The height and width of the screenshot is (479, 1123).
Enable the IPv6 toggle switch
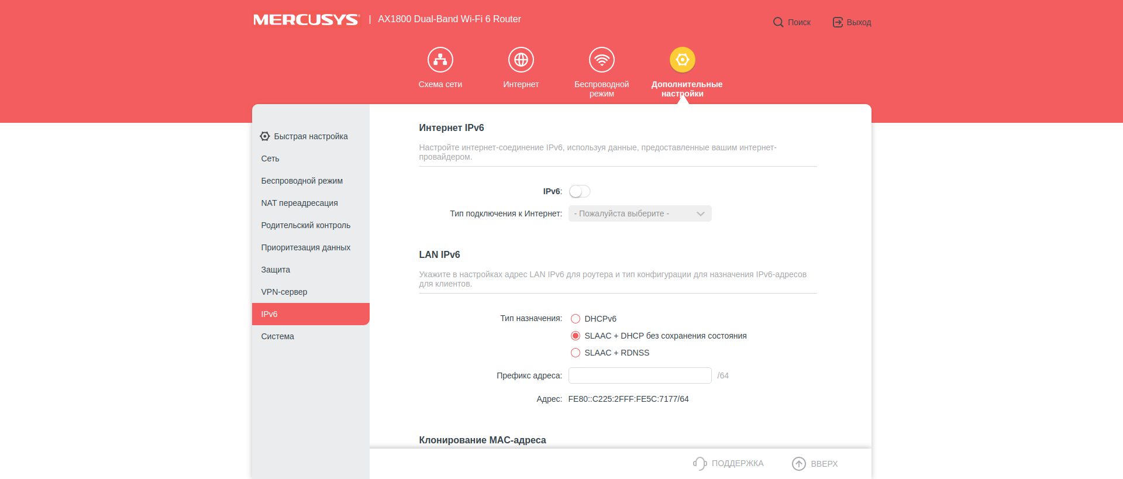[x=580, y=191]
